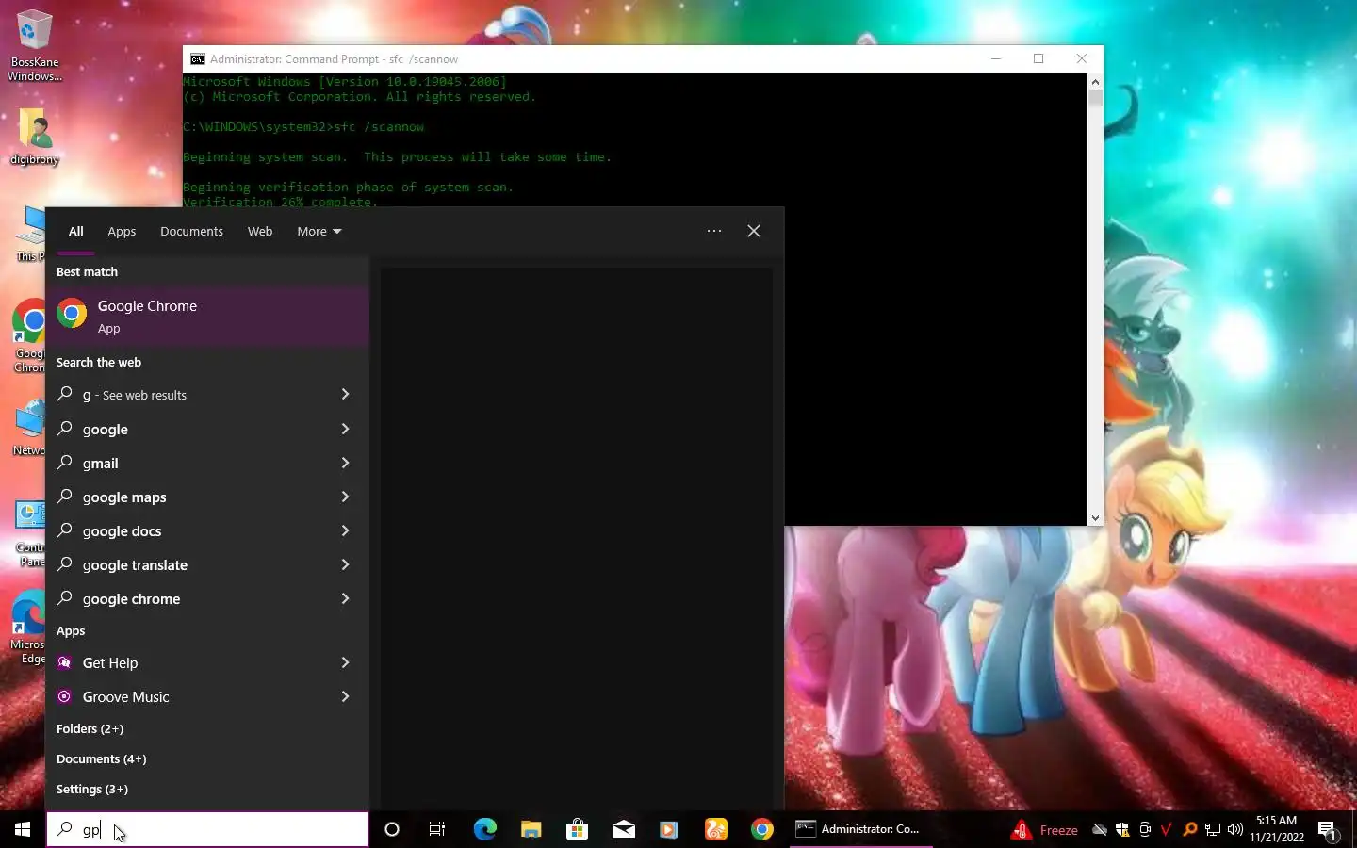Screen dimensions: 1357x848
Task: Expand the google docs suggestion arrow
Action: [x=345, y=530]
